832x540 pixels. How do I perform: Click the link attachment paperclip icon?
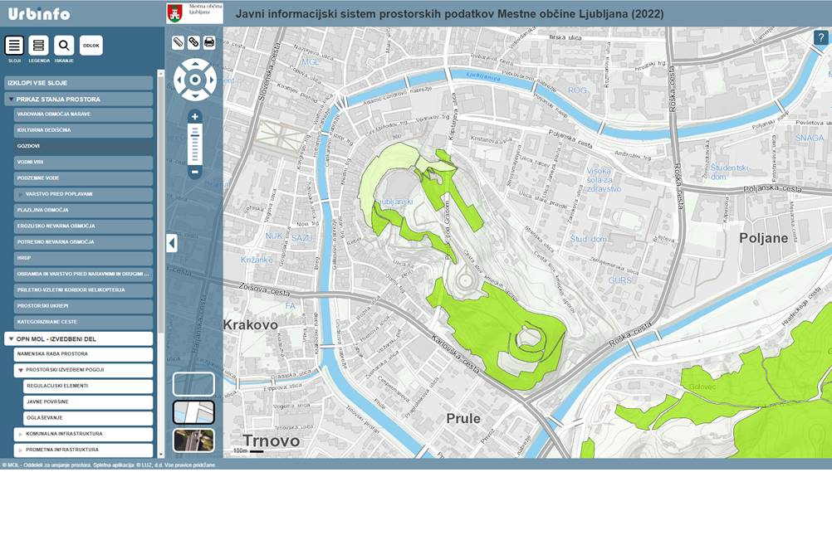[193, 42]
